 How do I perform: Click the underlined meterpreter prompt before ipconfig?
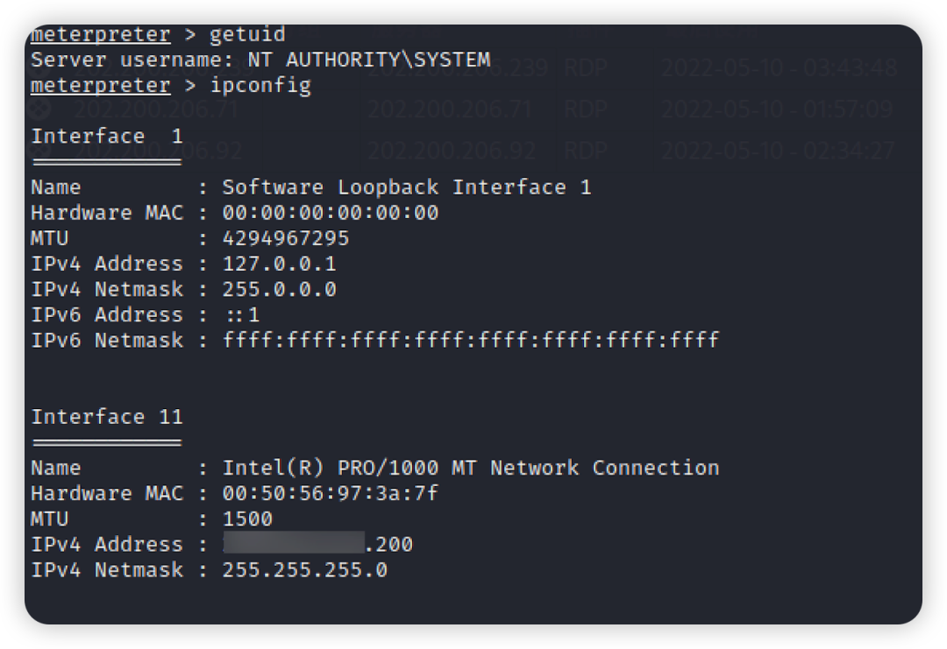click(x=100, y=86)
